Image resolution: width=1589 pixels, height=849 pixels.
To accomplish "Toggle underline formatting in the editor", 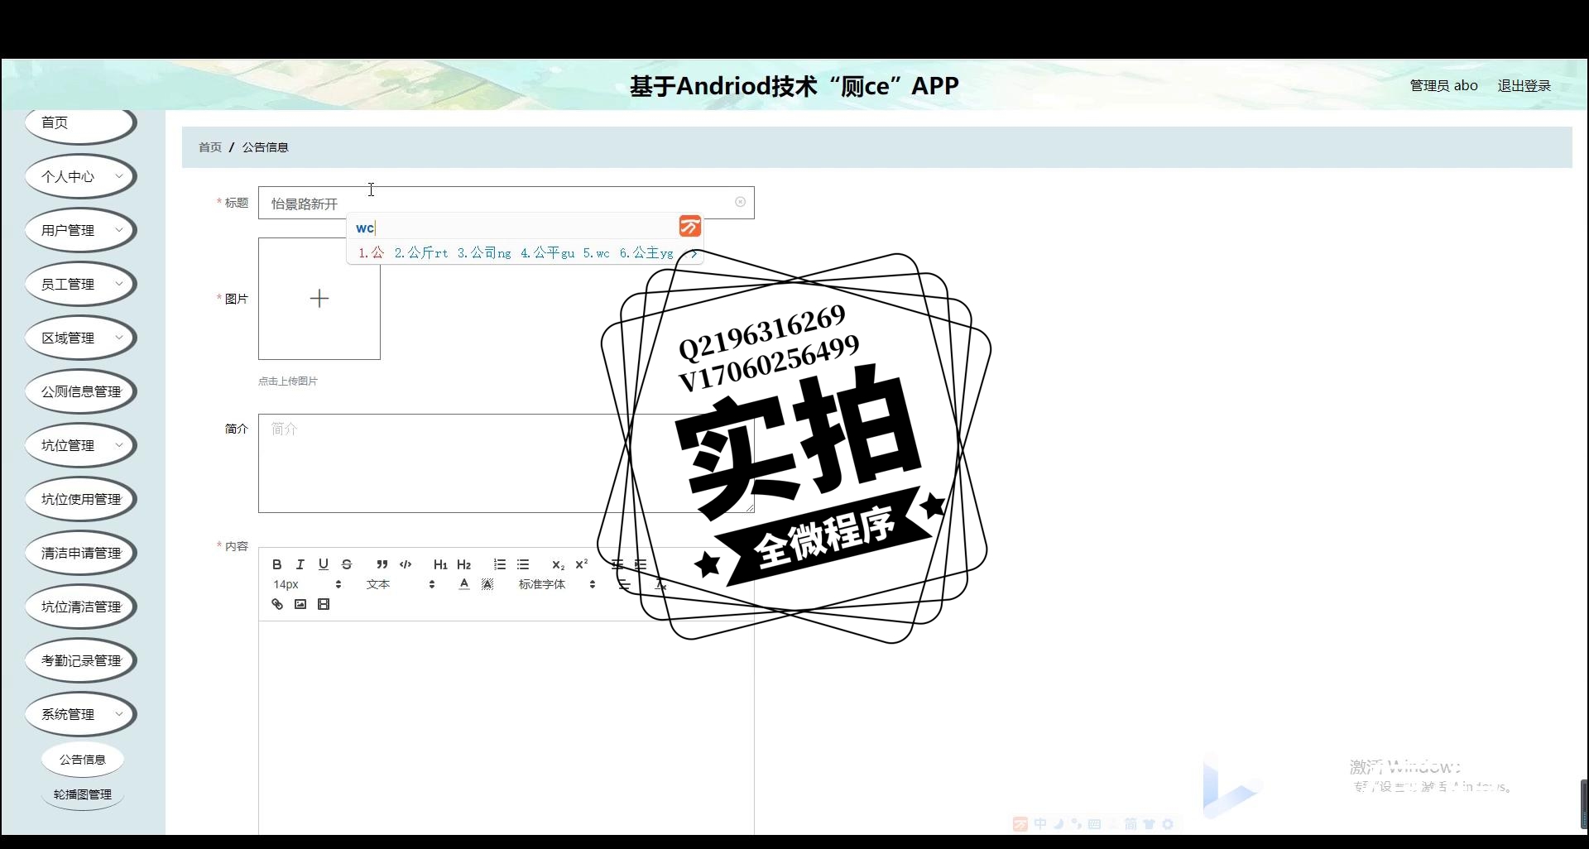I will tap(324, 564).
